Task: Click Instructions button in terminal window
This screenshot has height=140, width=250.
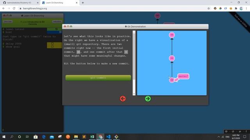Action: click(57, 22)
